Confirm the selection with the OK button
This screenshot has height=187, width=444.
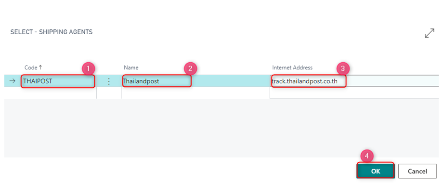tap(376, 171)
